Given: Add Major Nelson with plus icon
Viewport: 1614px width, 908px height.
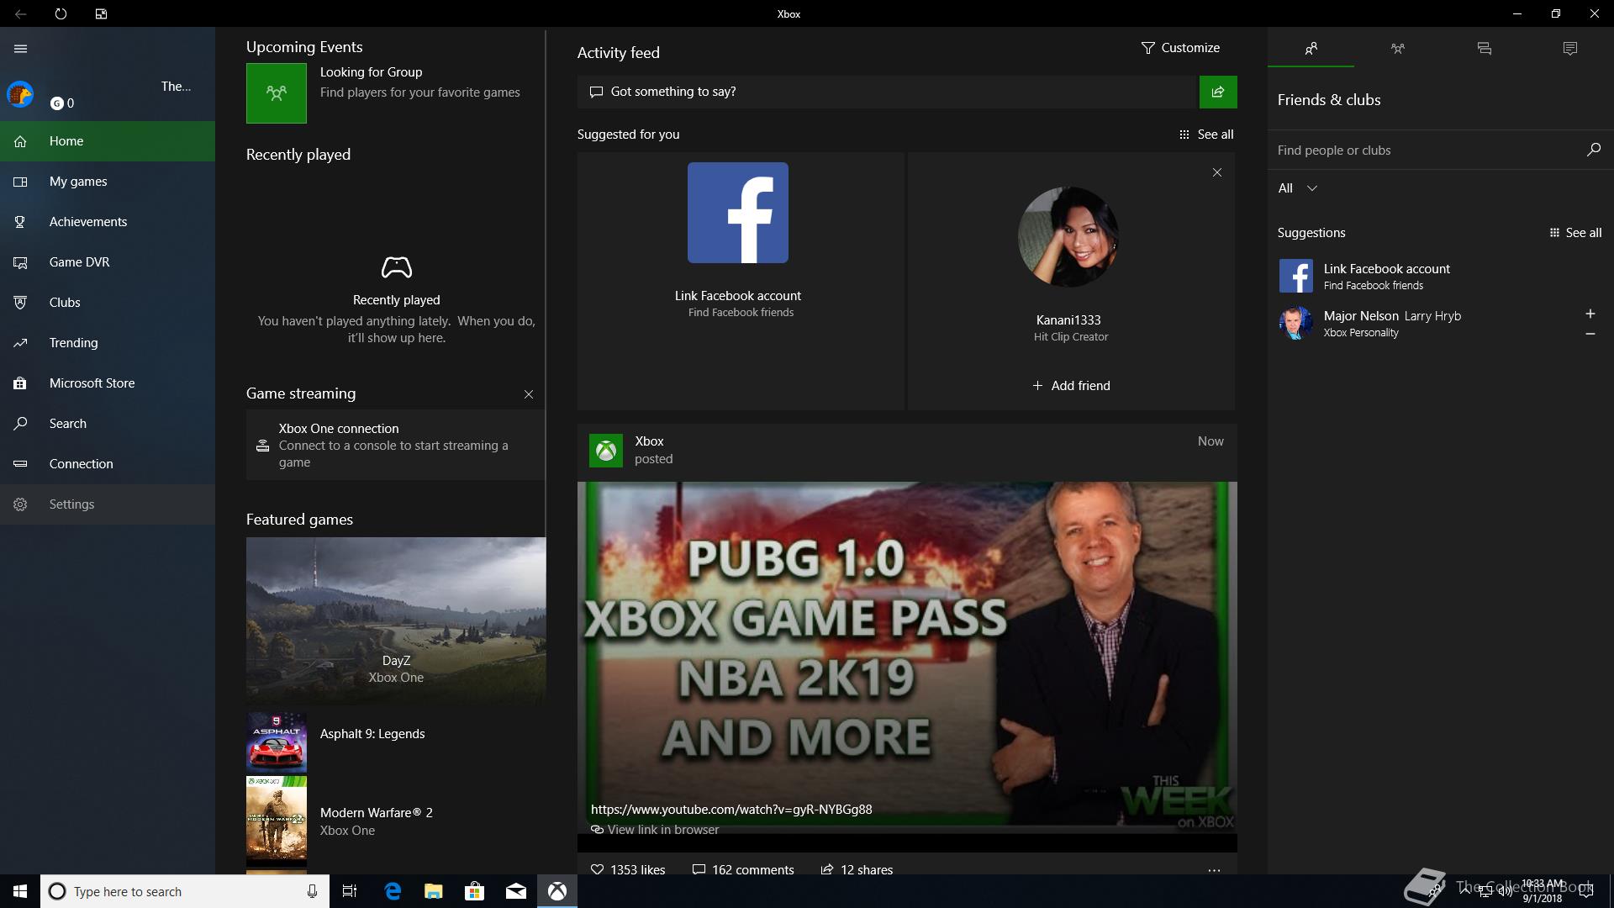Looking at the screenshot, I should (x=1590, y=314).
